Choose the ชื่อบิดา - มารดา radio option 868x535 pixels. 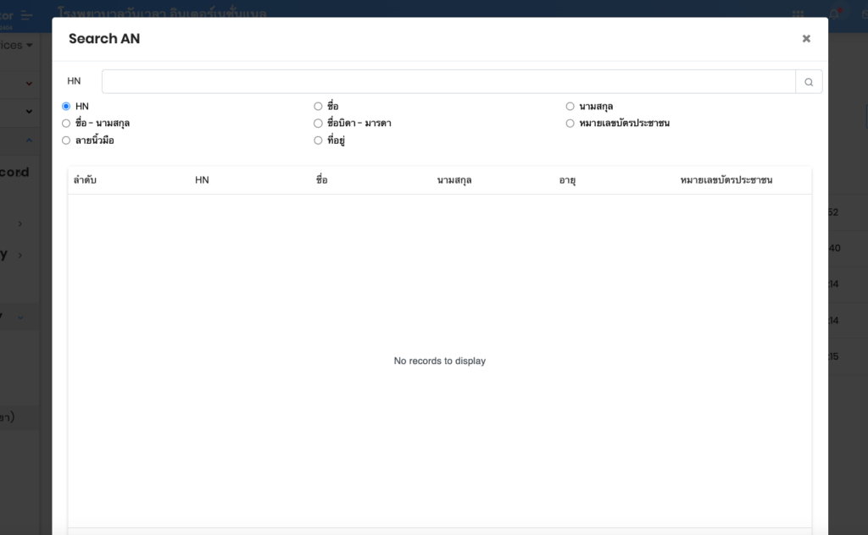tap(318, 124)
